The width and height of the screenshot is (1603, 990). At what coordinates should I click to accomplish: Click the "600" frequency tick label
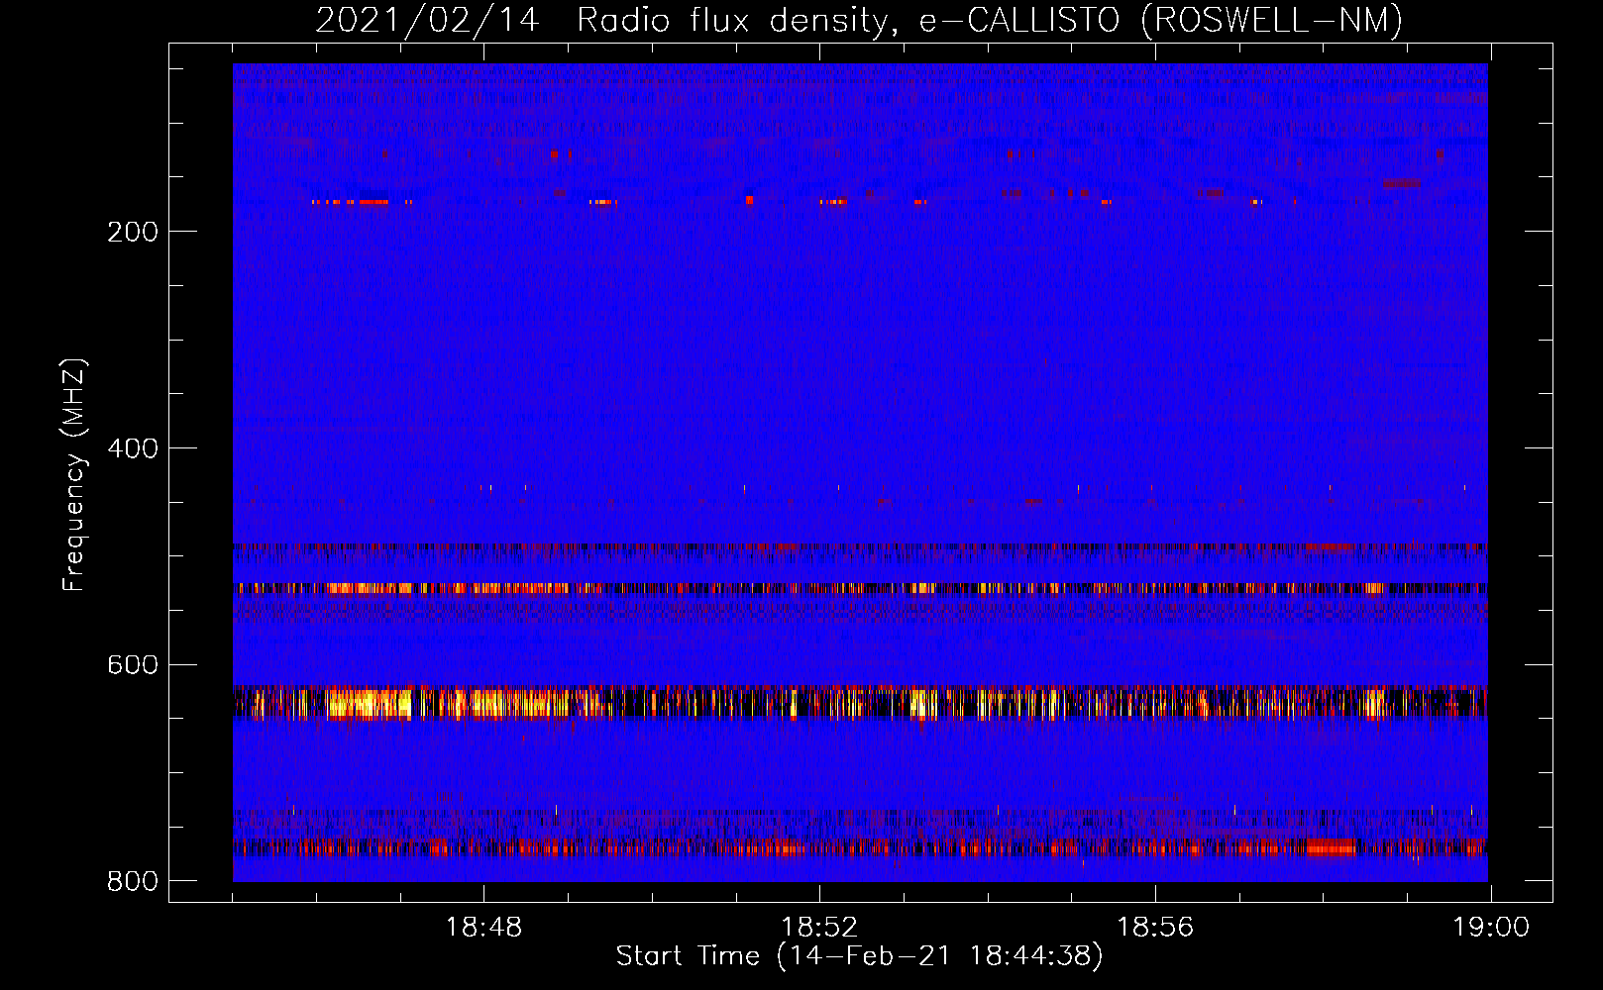pyautogui.click(x=133, y=664)
